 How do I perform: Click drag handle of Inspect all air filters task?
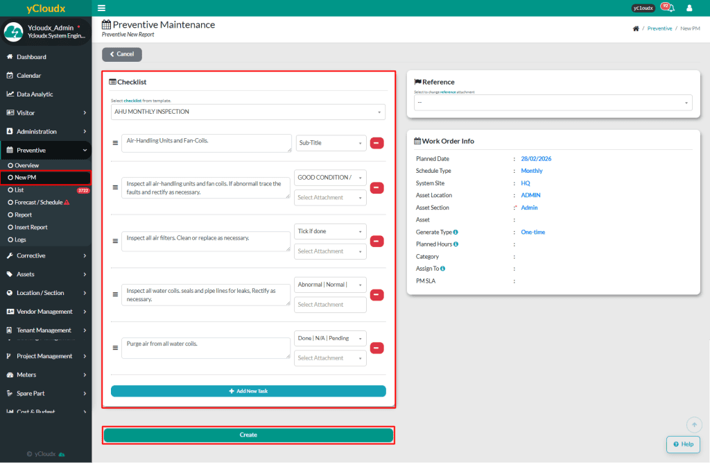point(116,242)
